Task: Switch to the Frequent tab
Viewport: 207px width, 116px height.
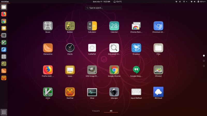Action: (x=96, y=111)
